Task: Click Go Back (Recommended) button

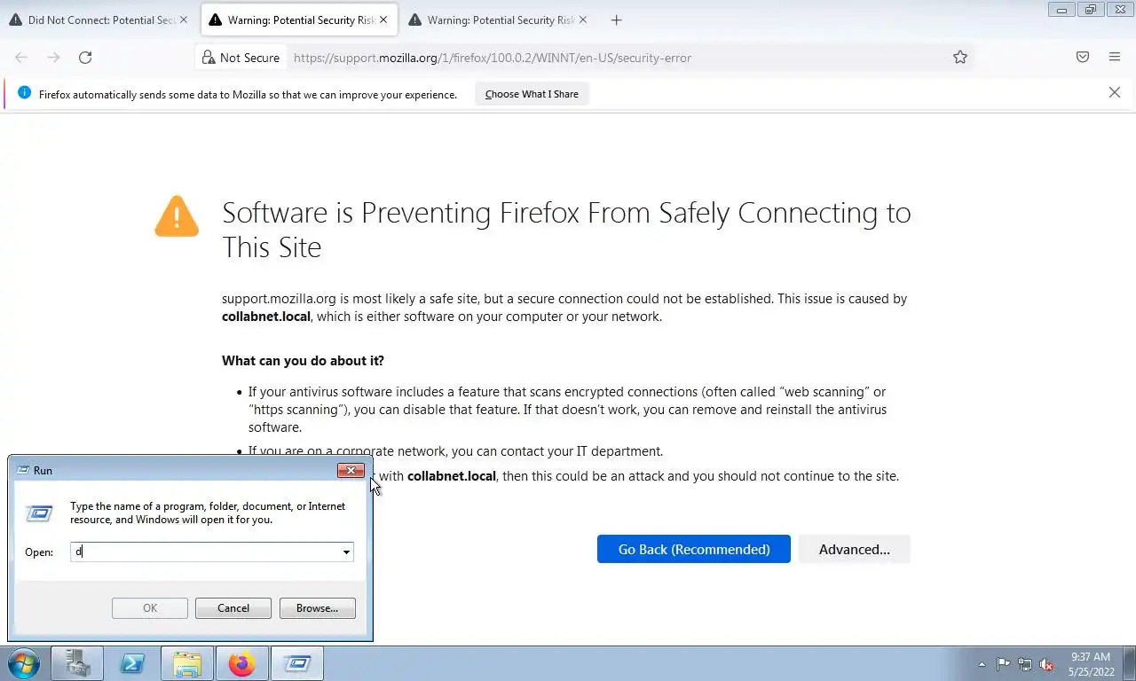Action: tap(694, 549)
